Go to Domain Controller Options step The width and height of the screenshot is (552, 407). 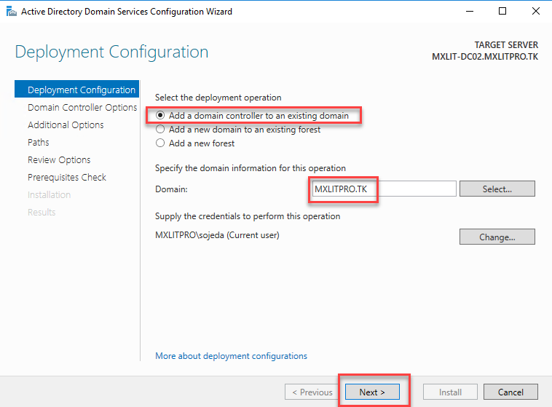coord(82,108)
